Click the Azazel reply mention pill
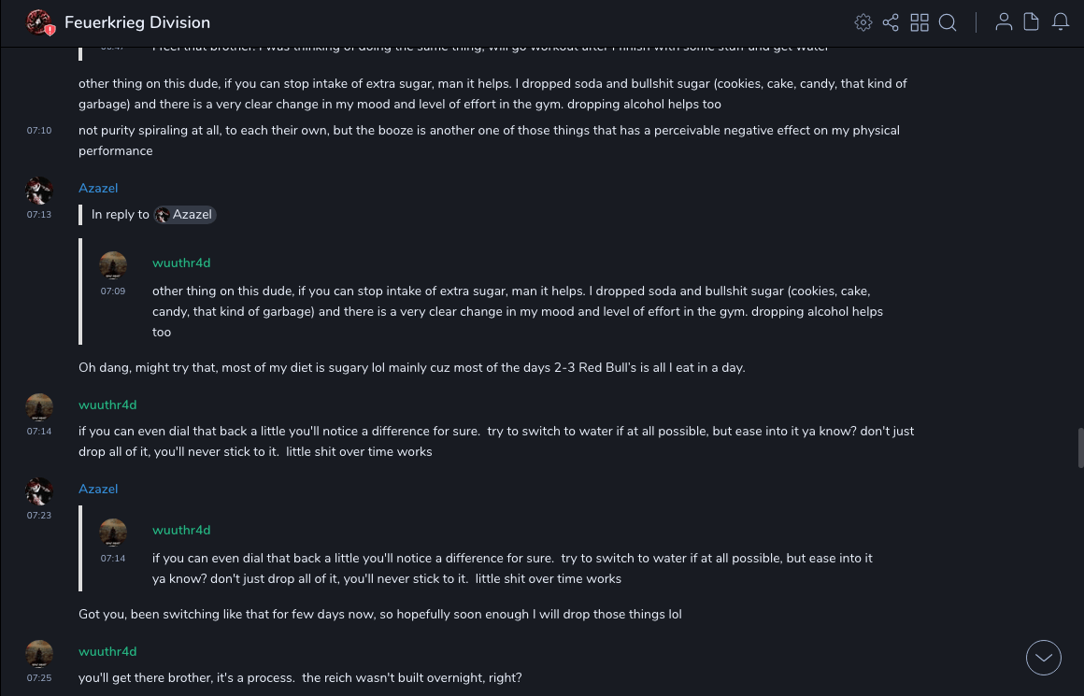 click(x=185, y=215)
